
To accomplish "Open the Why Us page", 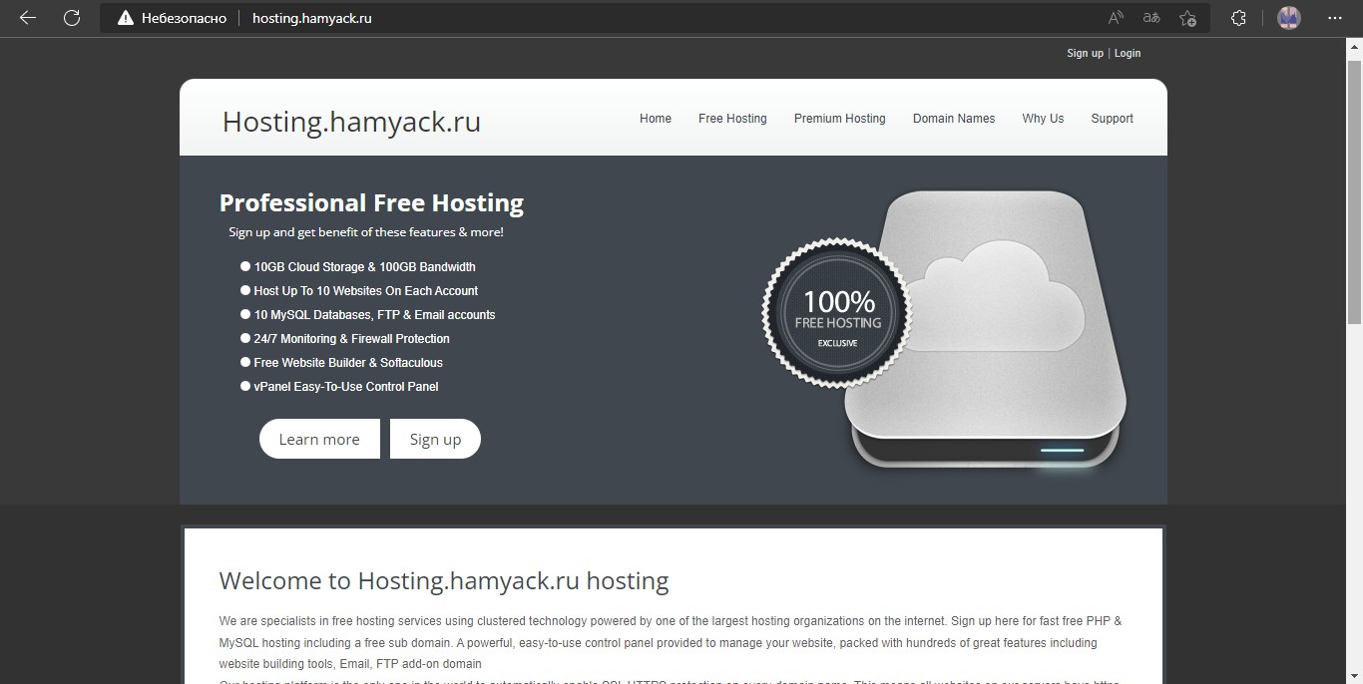I will [x=1043, y=119].
